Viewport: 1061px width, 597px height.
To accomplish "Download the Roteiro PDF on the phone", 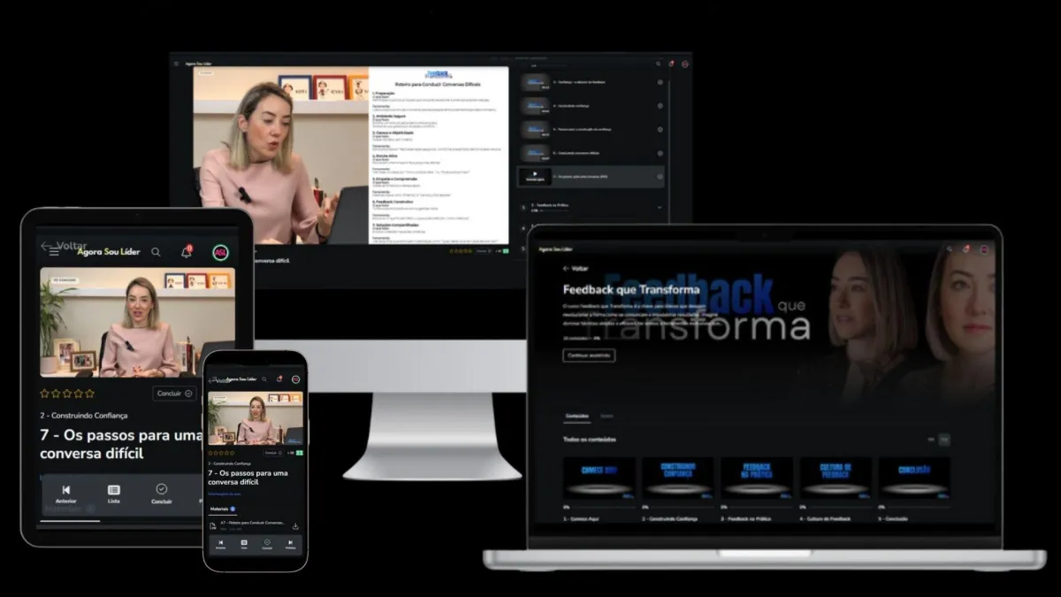I will coord(295,525).
